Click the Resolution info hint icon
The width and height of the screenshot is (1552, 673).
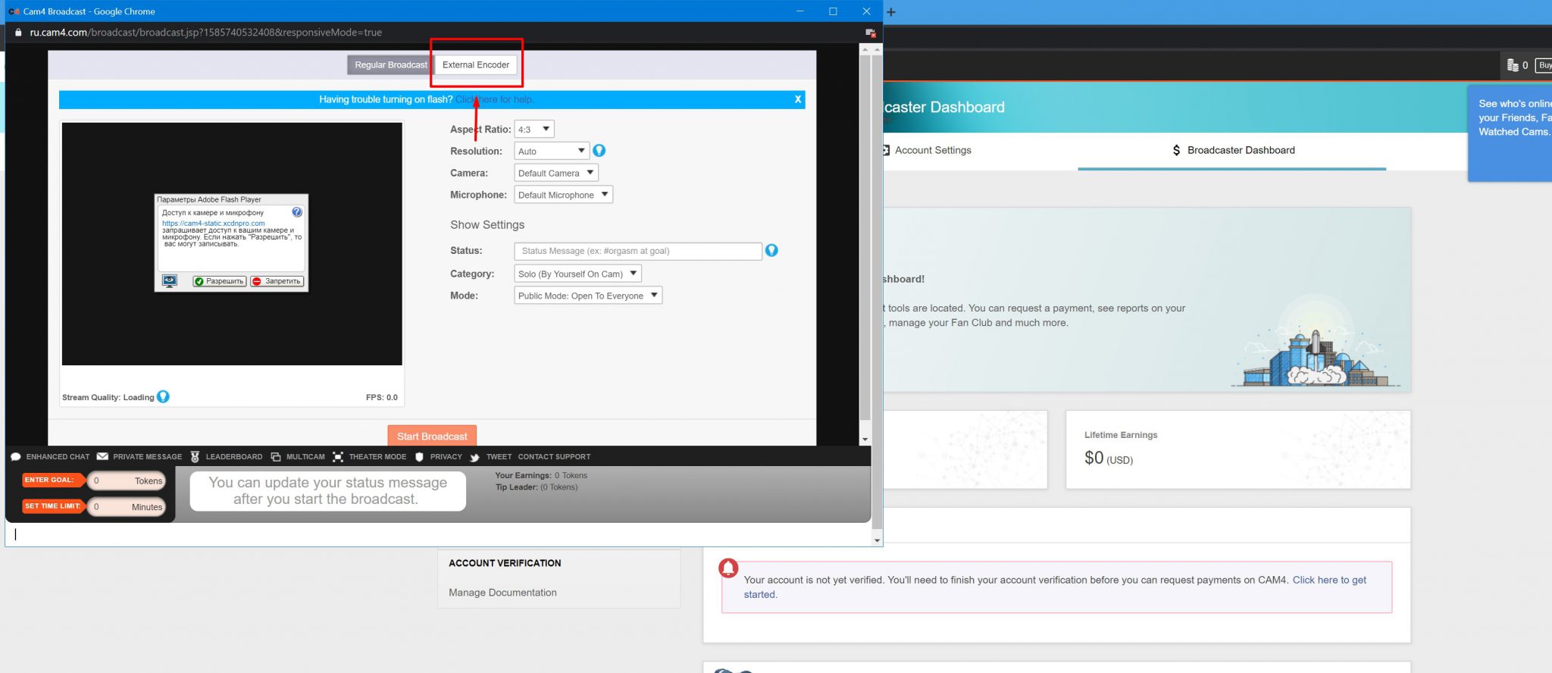tap(599, 151)
